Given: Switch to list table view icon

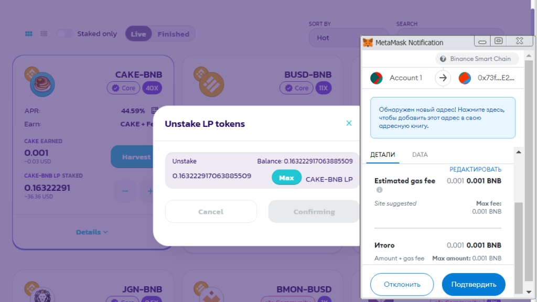Looking at the screenshot, I should 44,34.
